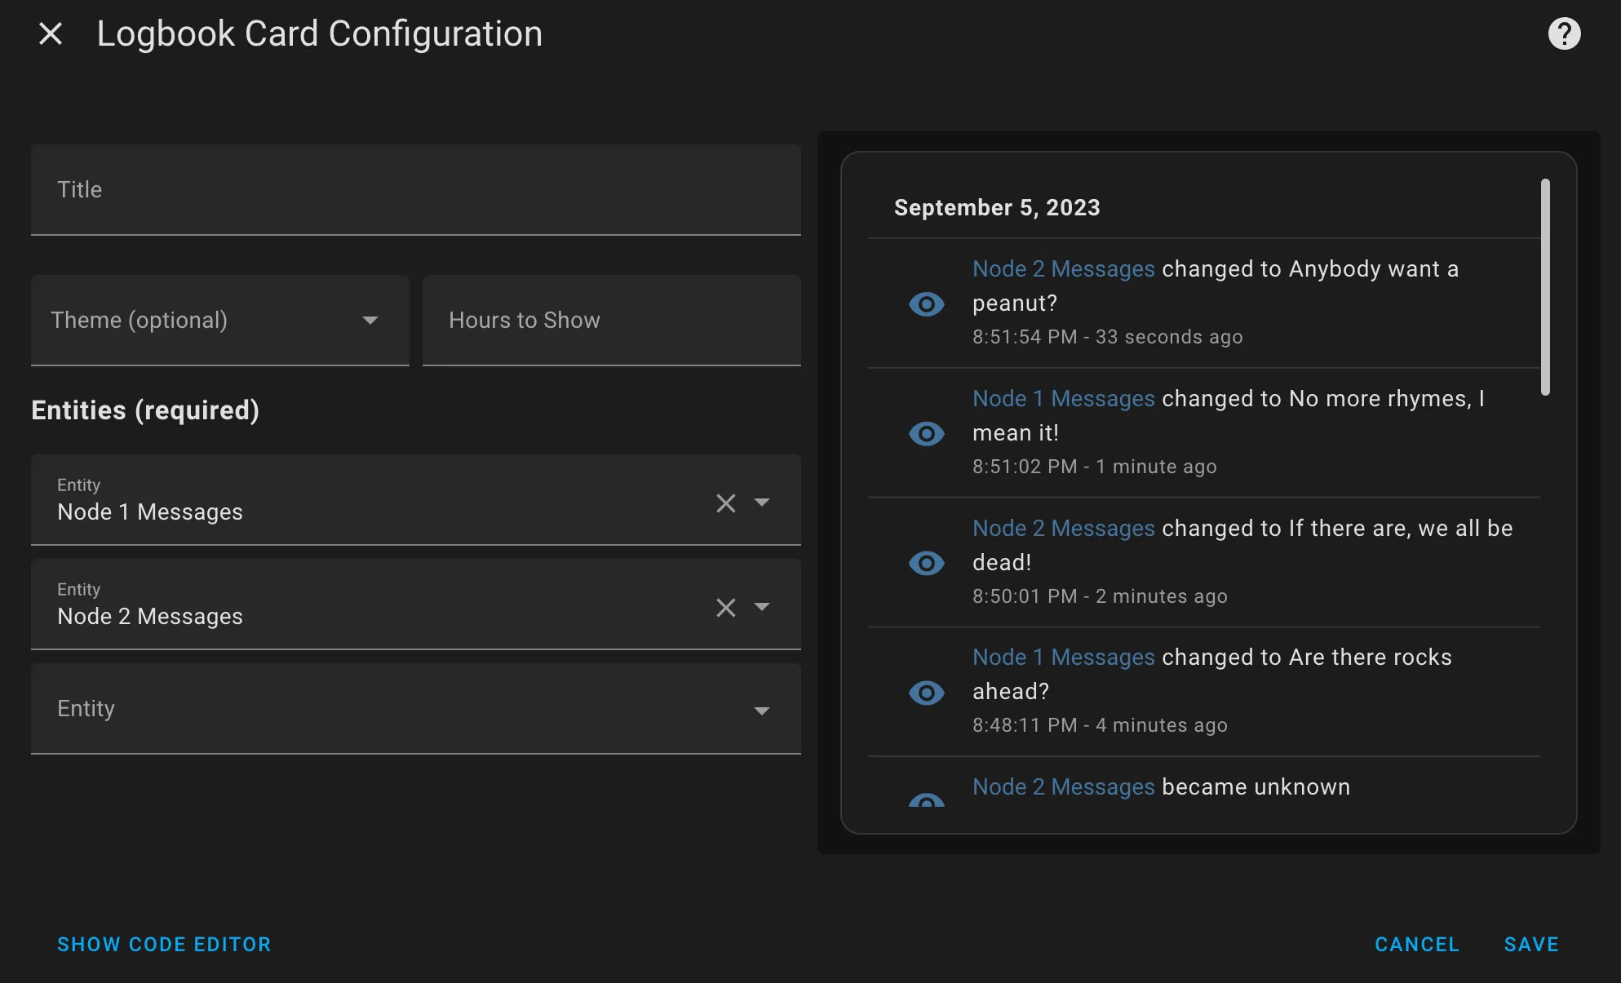Click the Hours to Show field
This screenshot has width=1621, height=983.
coord(611,321)
